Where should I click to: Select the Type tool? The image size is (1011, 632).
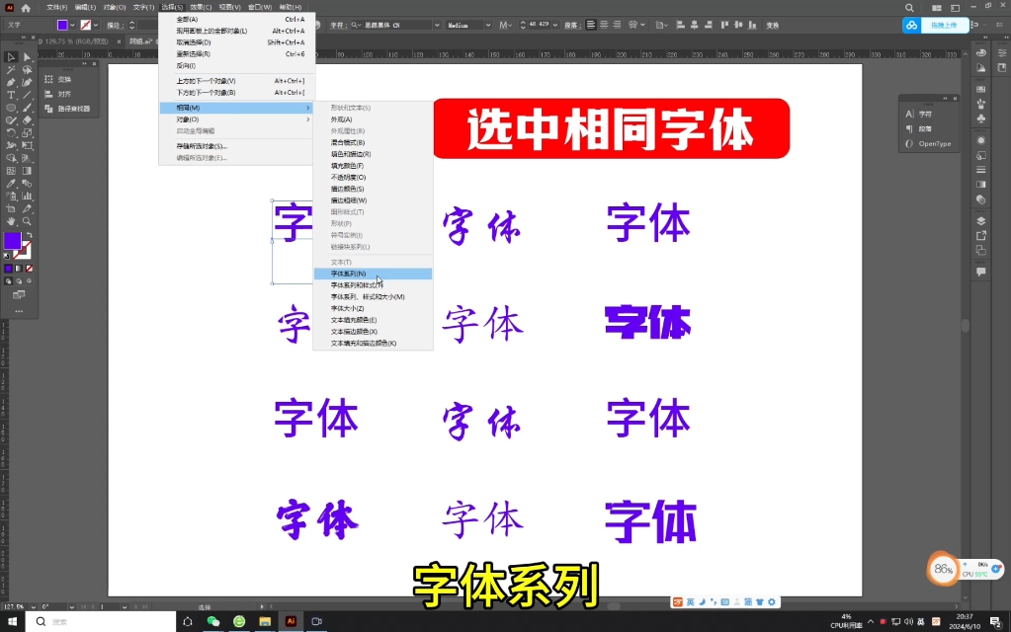click(x=11, y=96)
